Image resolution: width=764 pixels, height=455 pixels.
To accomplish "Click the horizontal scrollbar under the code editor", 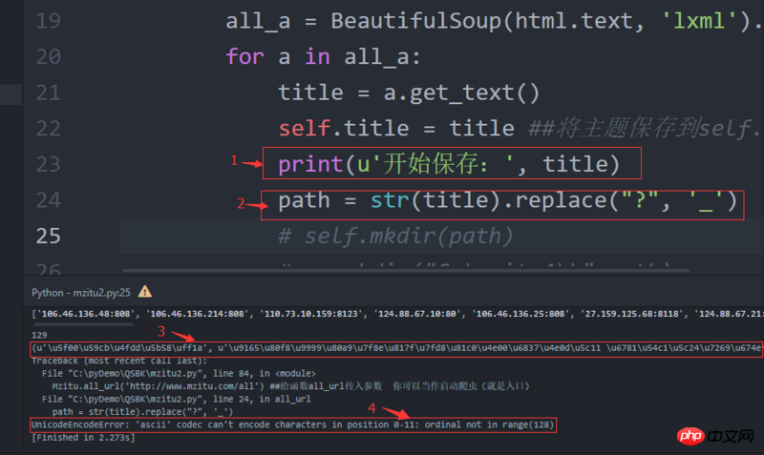I will pyautogui.click(x=406, y=270).
